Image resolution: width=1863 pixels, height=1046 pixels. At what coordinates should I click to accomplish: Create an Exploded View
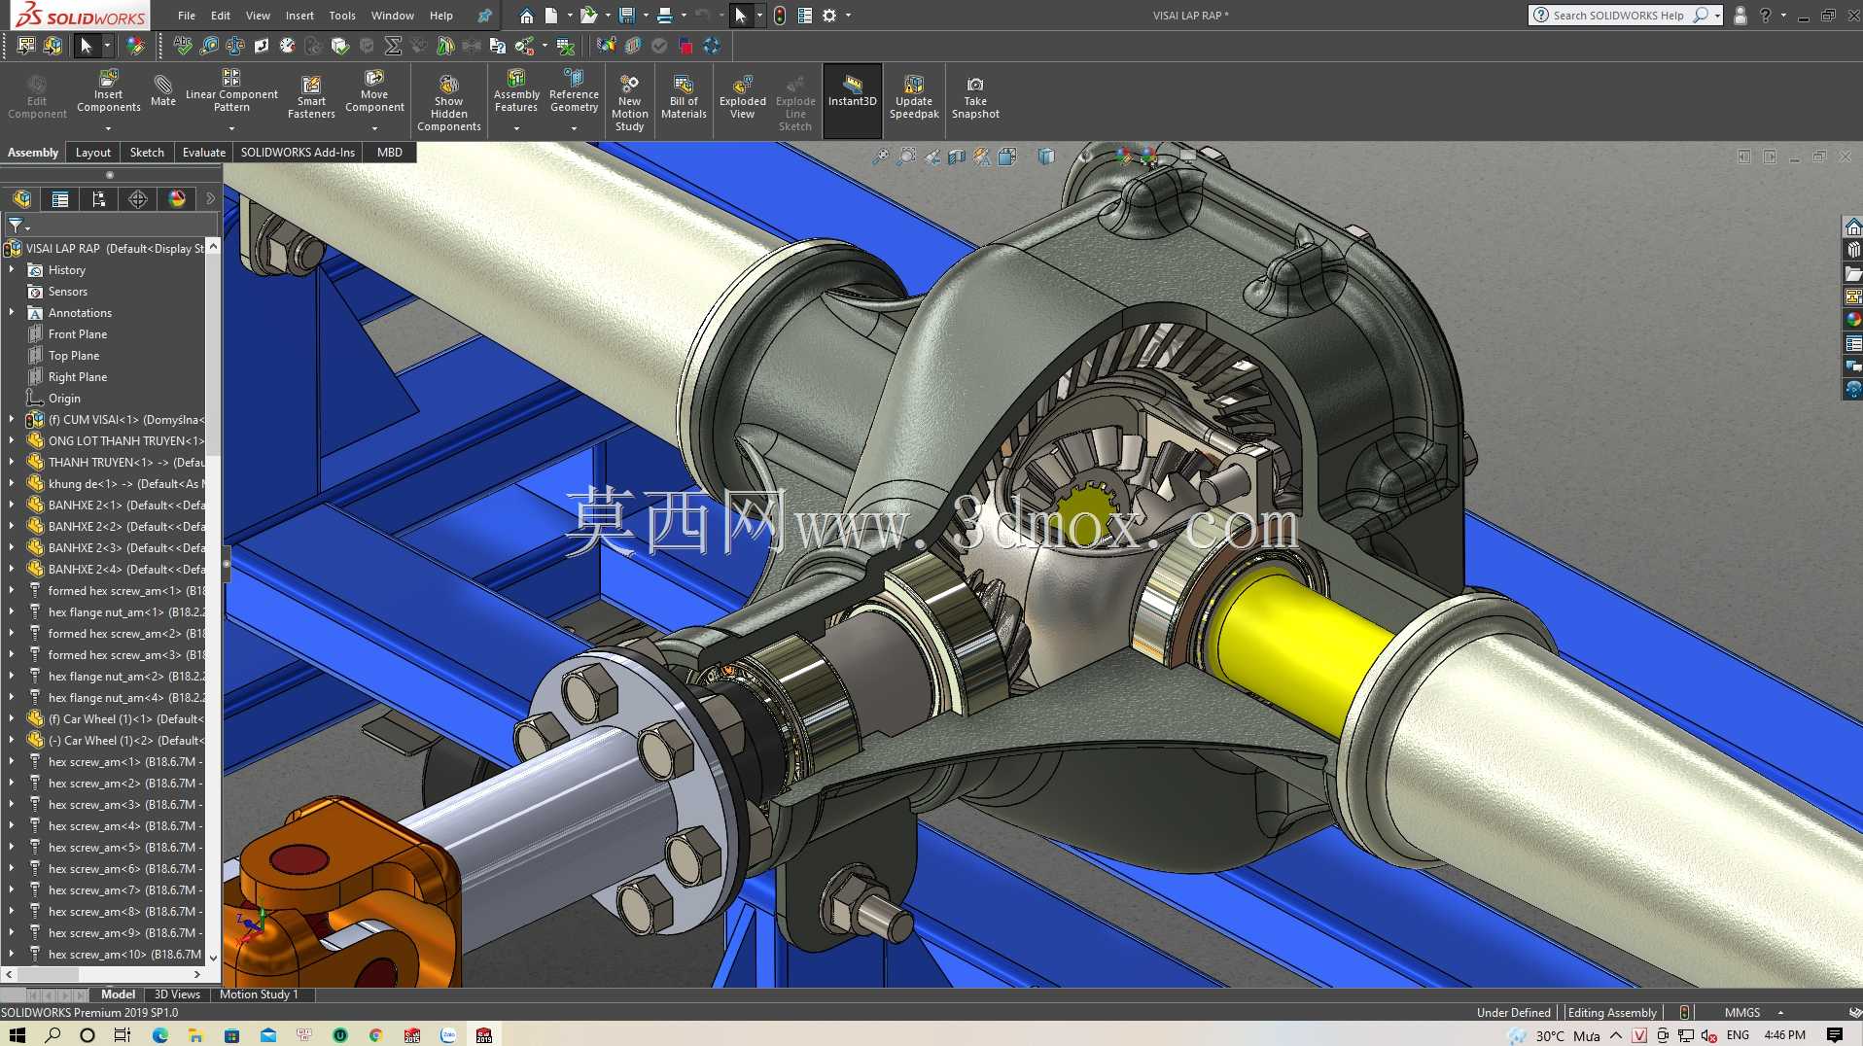point(743,97)
